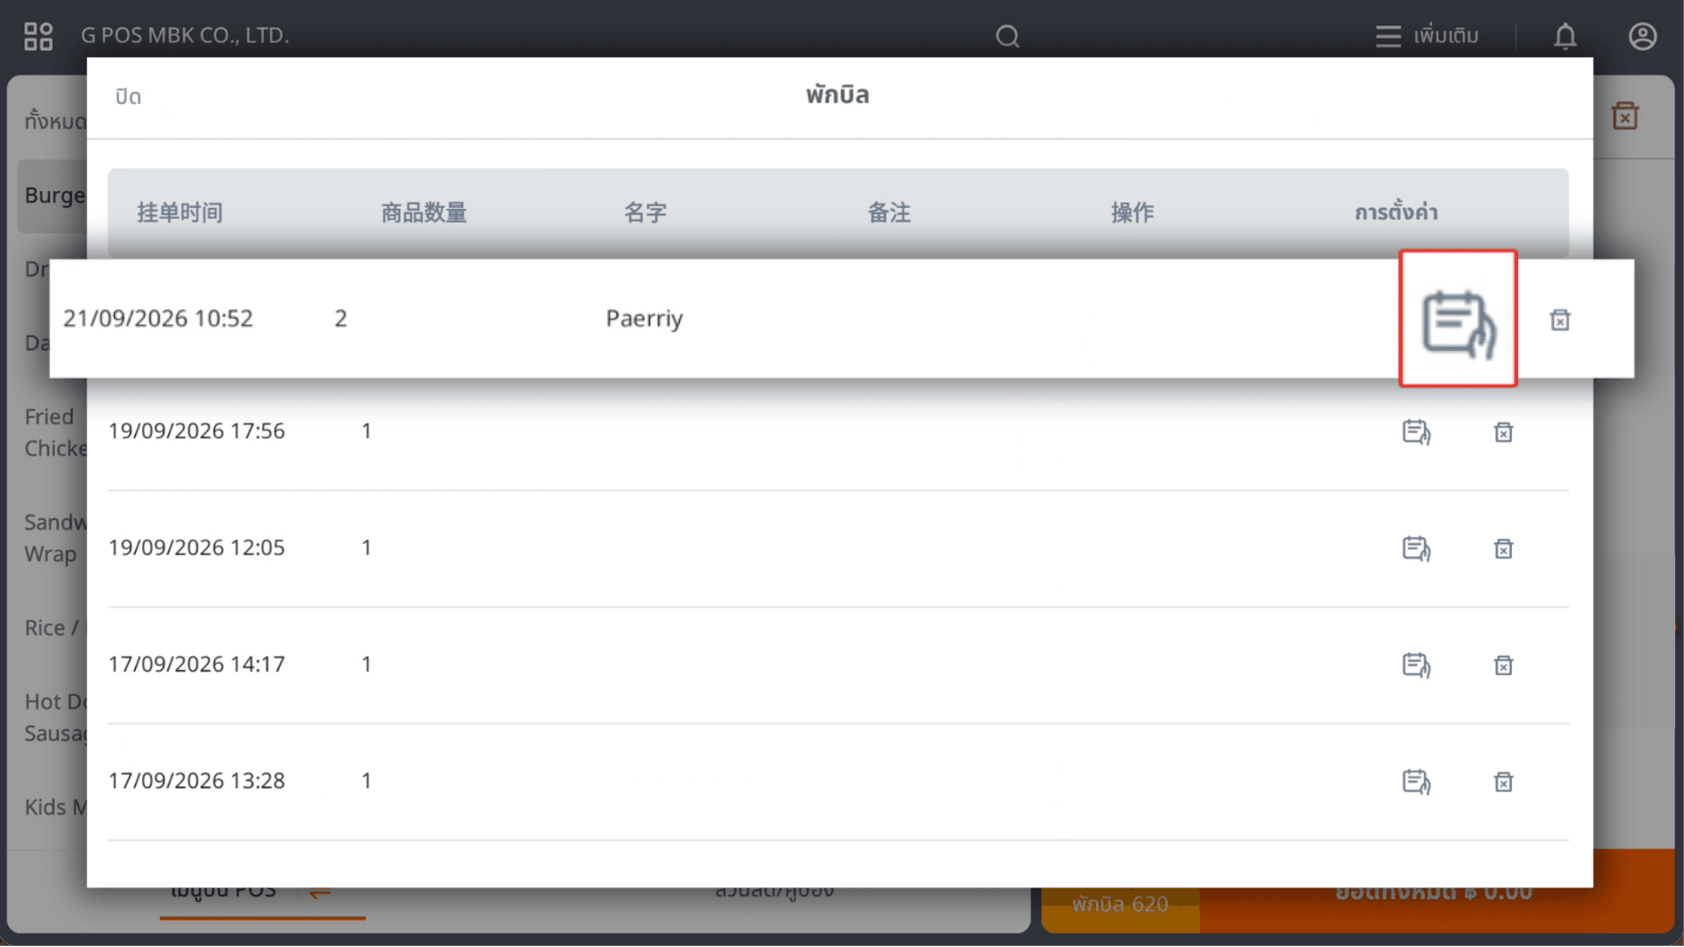Viewport: 1684px width, 947px height.
Task: Delete the held bill from 19/09/2026 17:56
Action: click(x=1503, y=431)
